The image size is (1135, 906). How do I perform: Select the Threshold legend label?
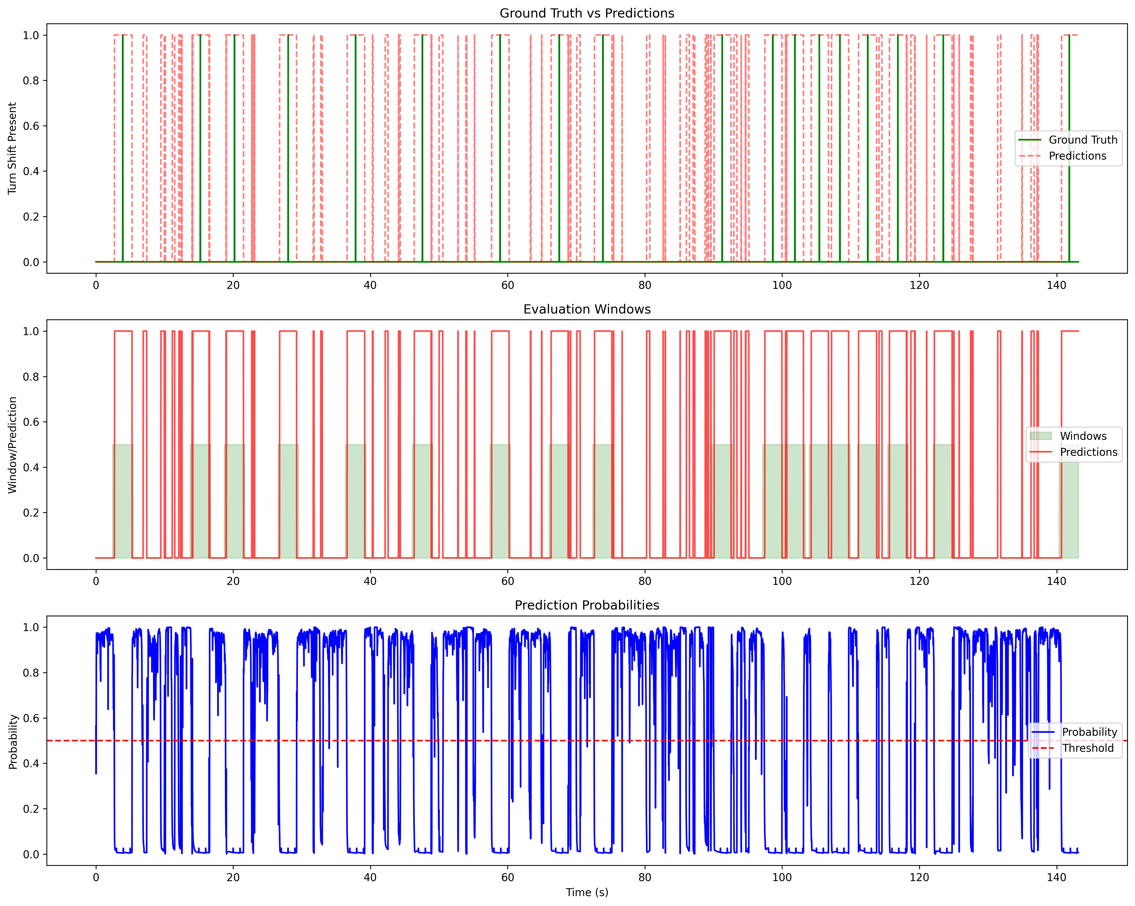[x=1088, y=748]
